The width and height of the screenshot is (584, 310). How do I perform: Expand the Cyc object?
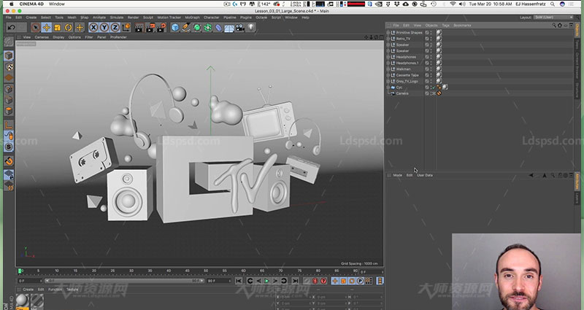coord(388,88)
